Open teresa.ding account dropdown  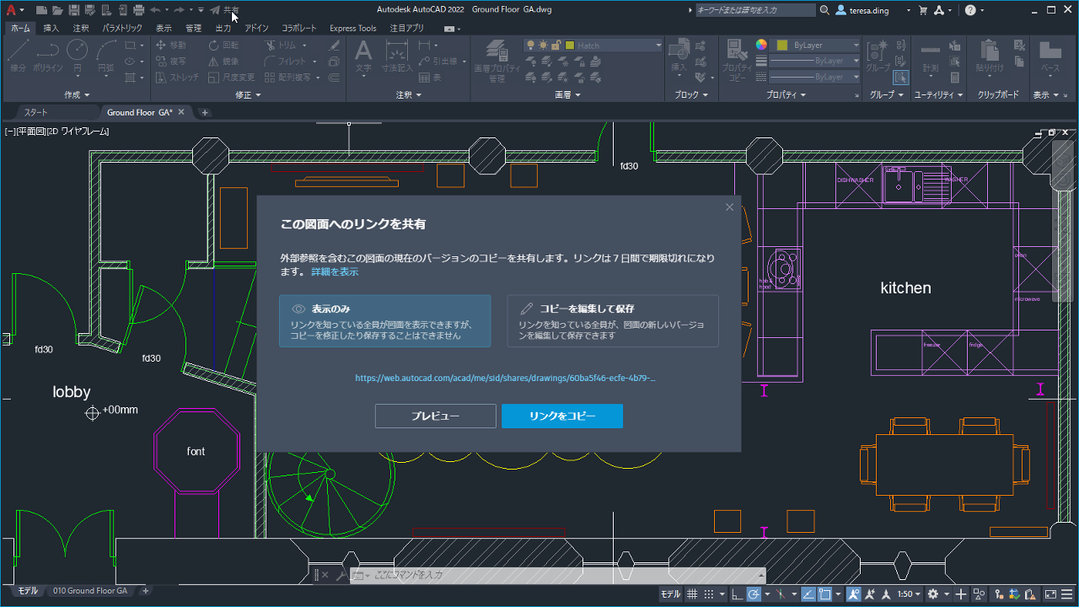(x=874, y=10)
